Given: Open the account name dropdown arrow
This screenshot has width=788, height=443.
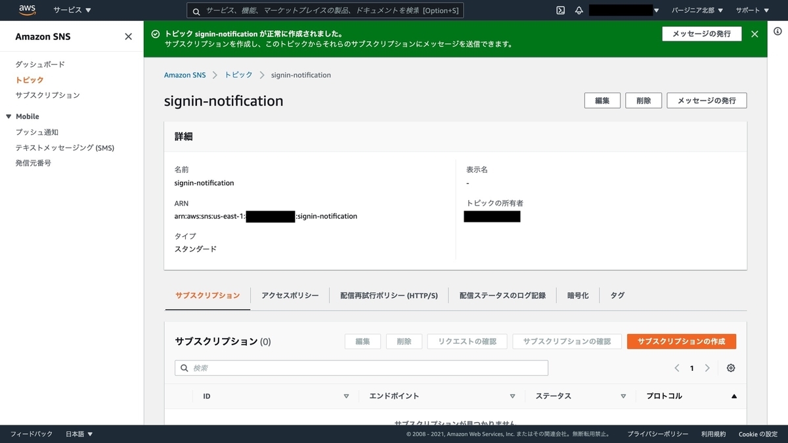Looking at the screenshot, I should click(657, 11).
